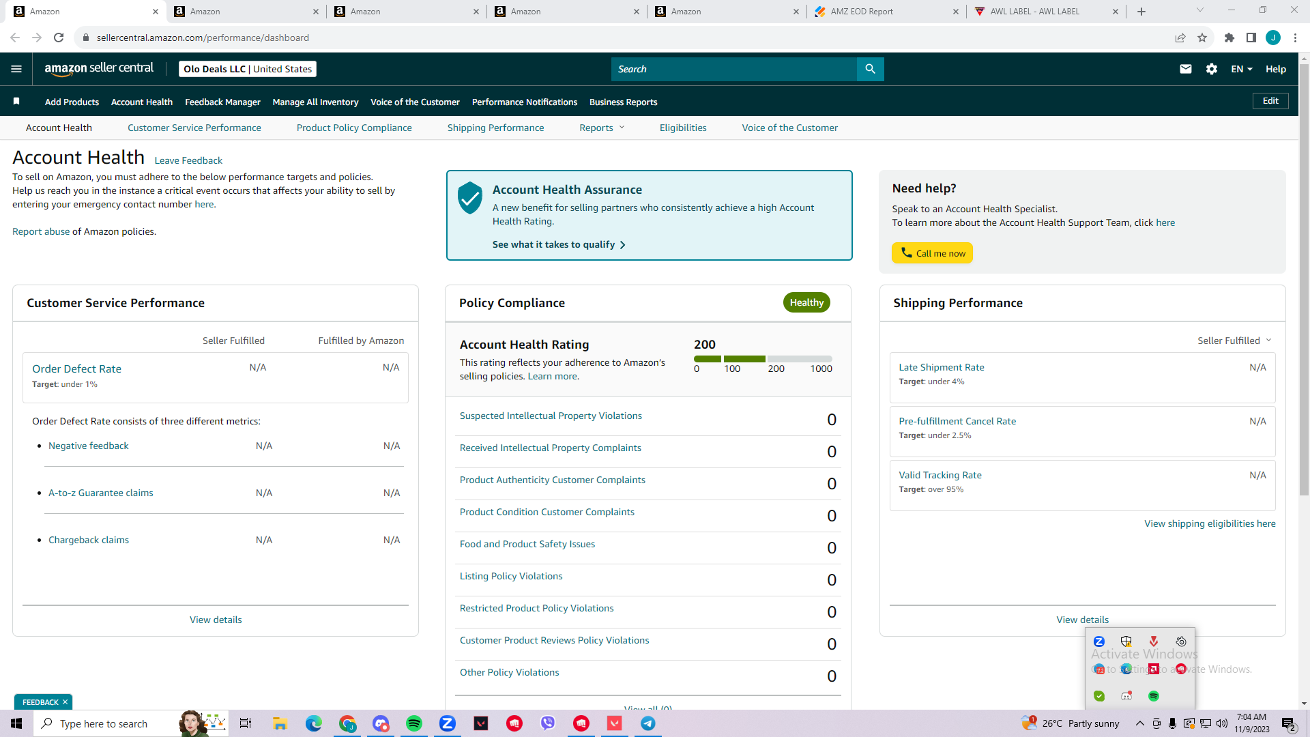The image size is (1310, 737).
Task: Open the Seller Central hamburger menu
Action: click(16, 69)
